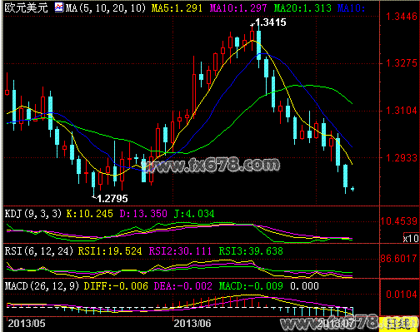Select the K:10.245 value
Viewport: 420px width, 332px height.
[x=89, y=214]
